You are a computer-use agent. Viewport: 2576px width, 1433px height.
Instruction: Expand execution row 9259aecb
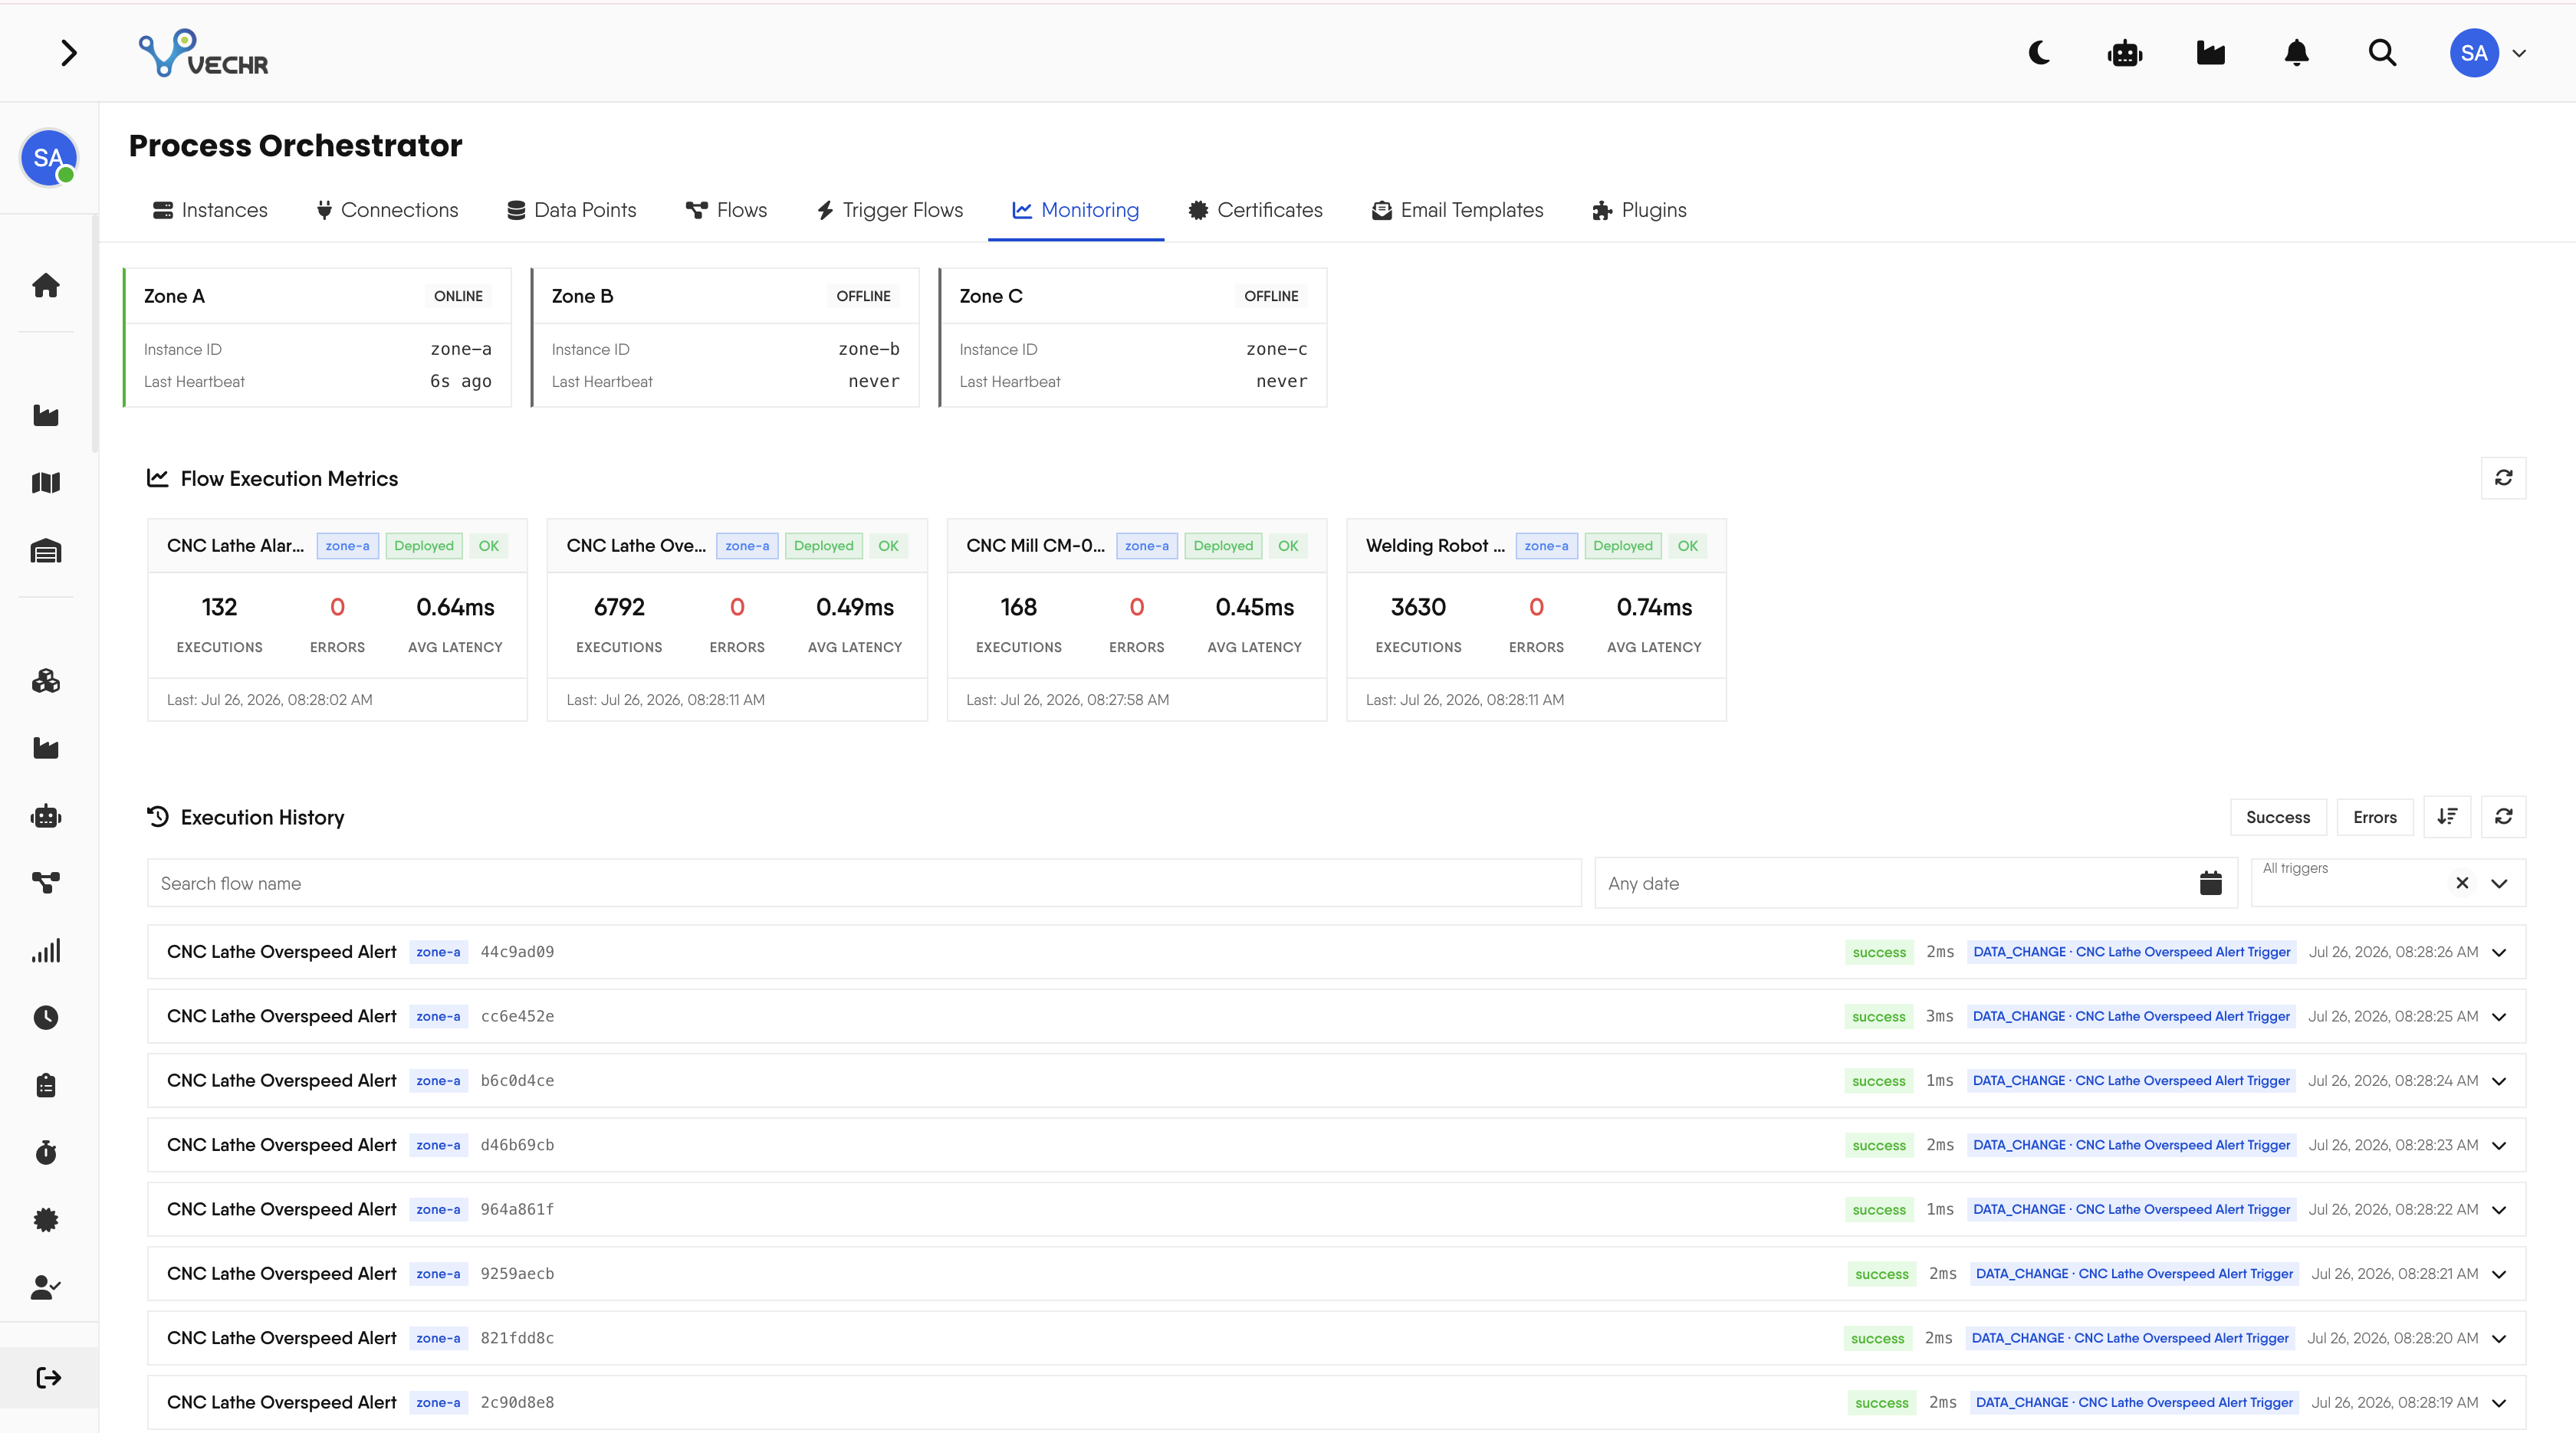tap(2499, 1273)
